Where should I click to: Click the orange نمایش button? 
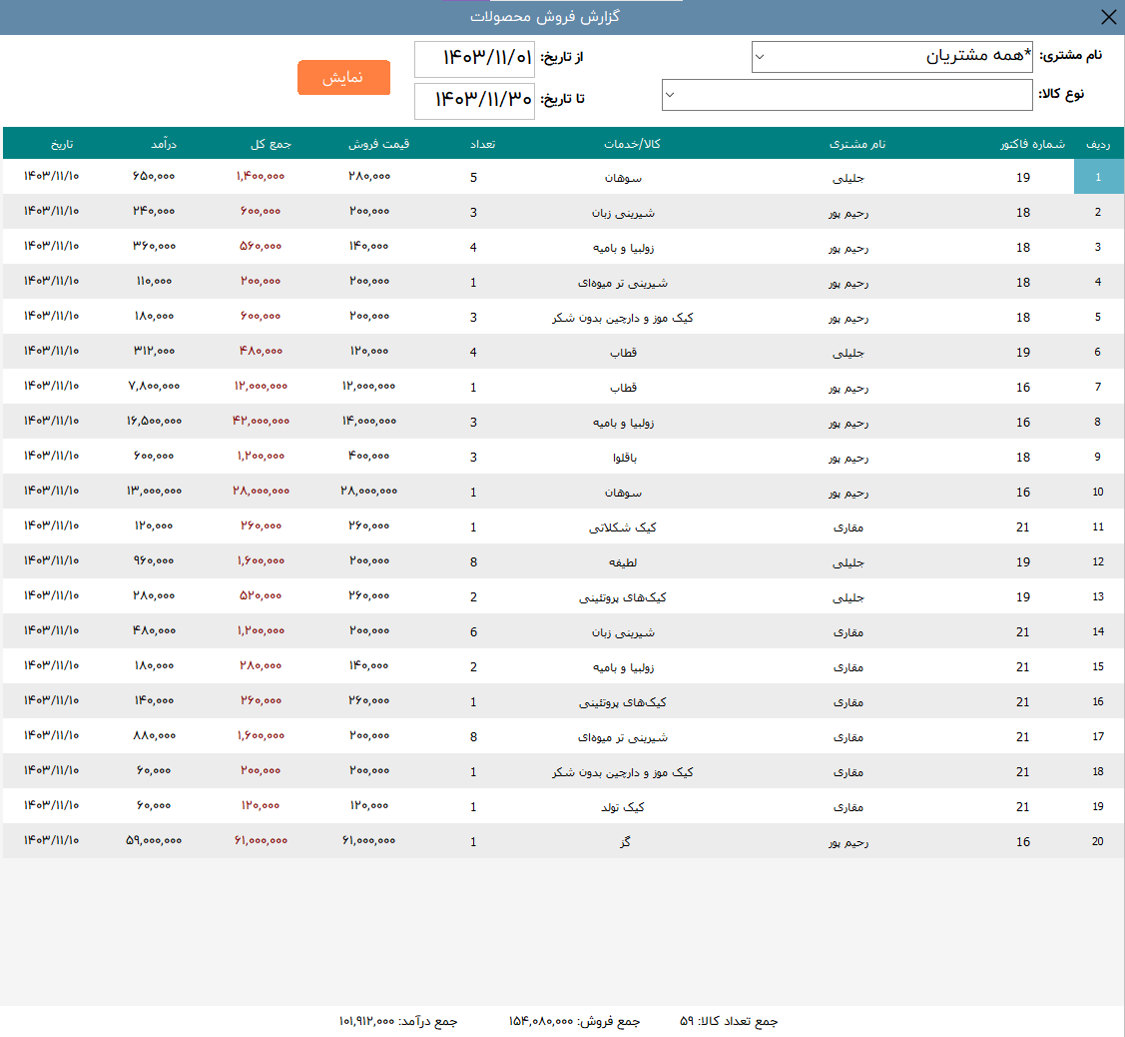(x=343, y=78)
